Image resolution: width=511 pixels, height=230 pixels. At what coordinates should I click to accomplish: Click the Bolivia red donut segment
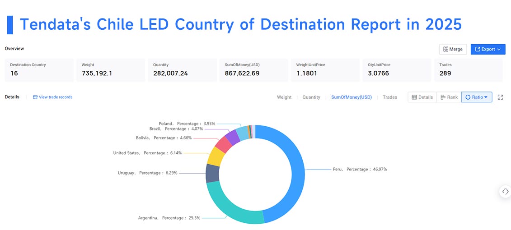point(224,144)
